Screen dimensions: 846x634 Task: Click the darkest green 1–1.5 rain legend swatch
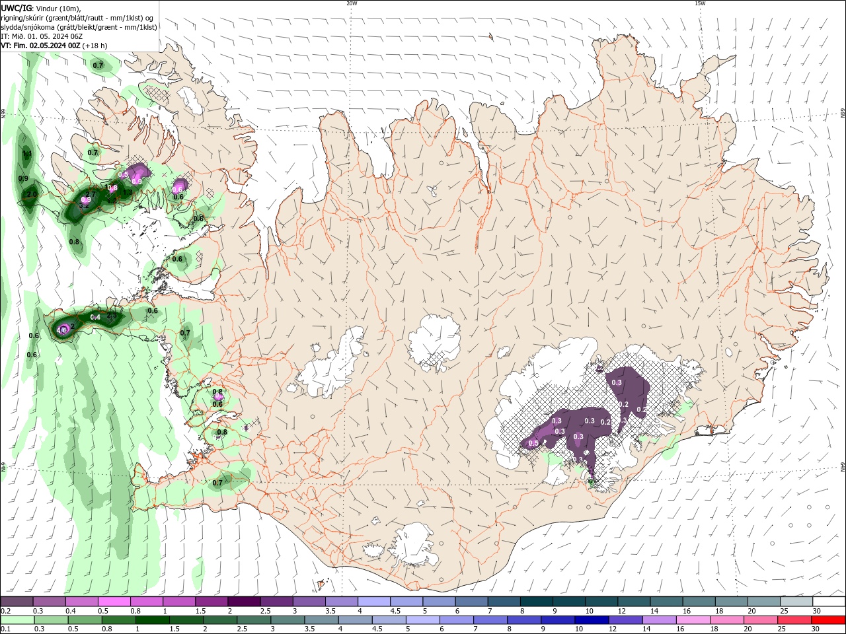[153, 620]
